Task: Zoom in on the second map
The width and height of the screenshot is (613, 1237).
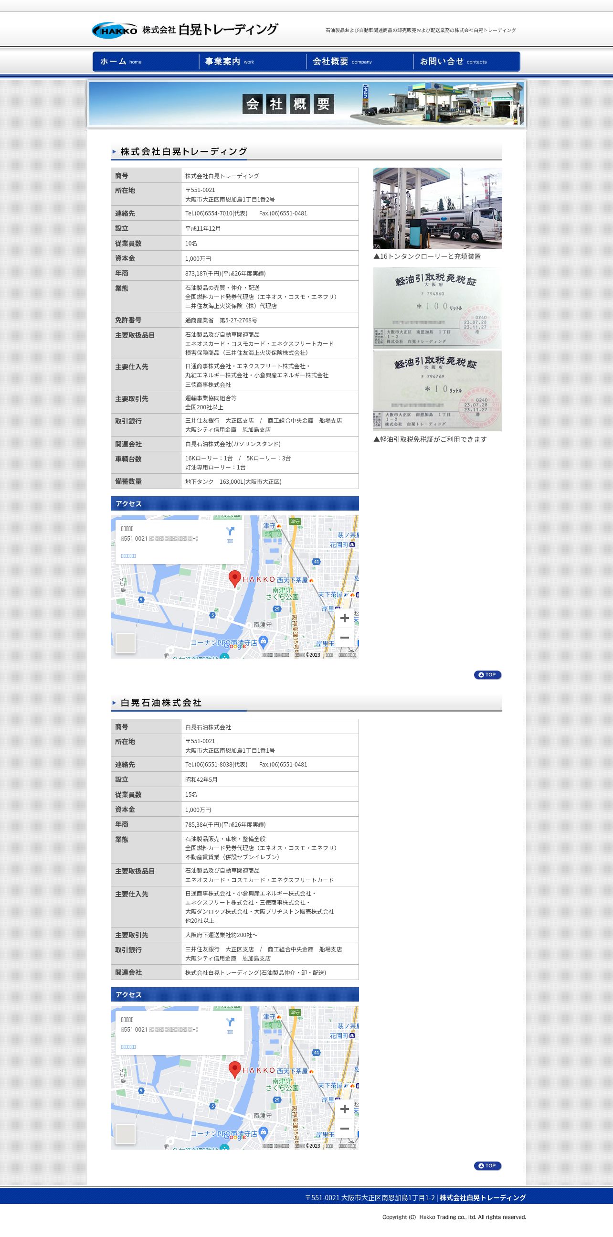Action: (344, 1109)
